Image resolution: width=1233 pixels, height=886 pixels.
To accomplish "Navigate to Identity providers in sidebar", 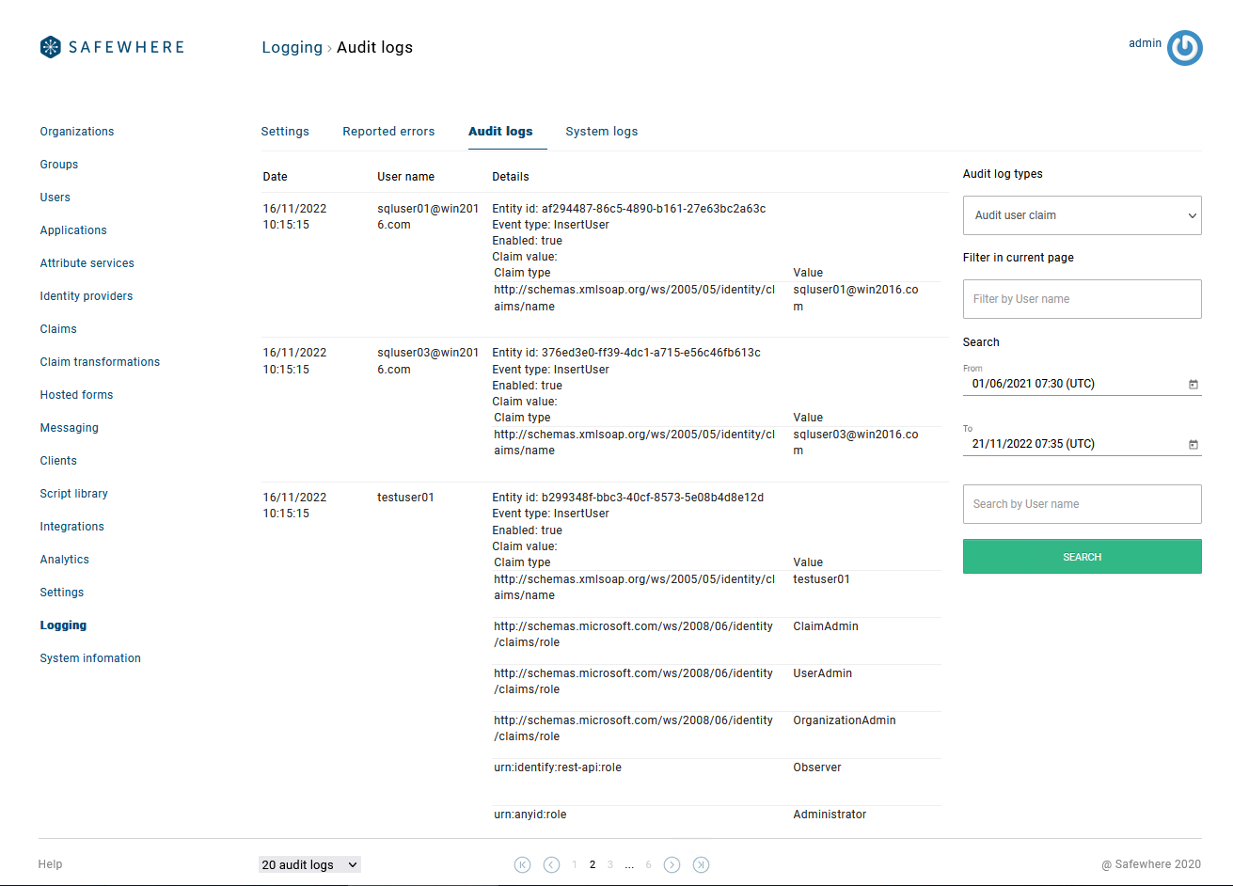I will coord(87,296).
